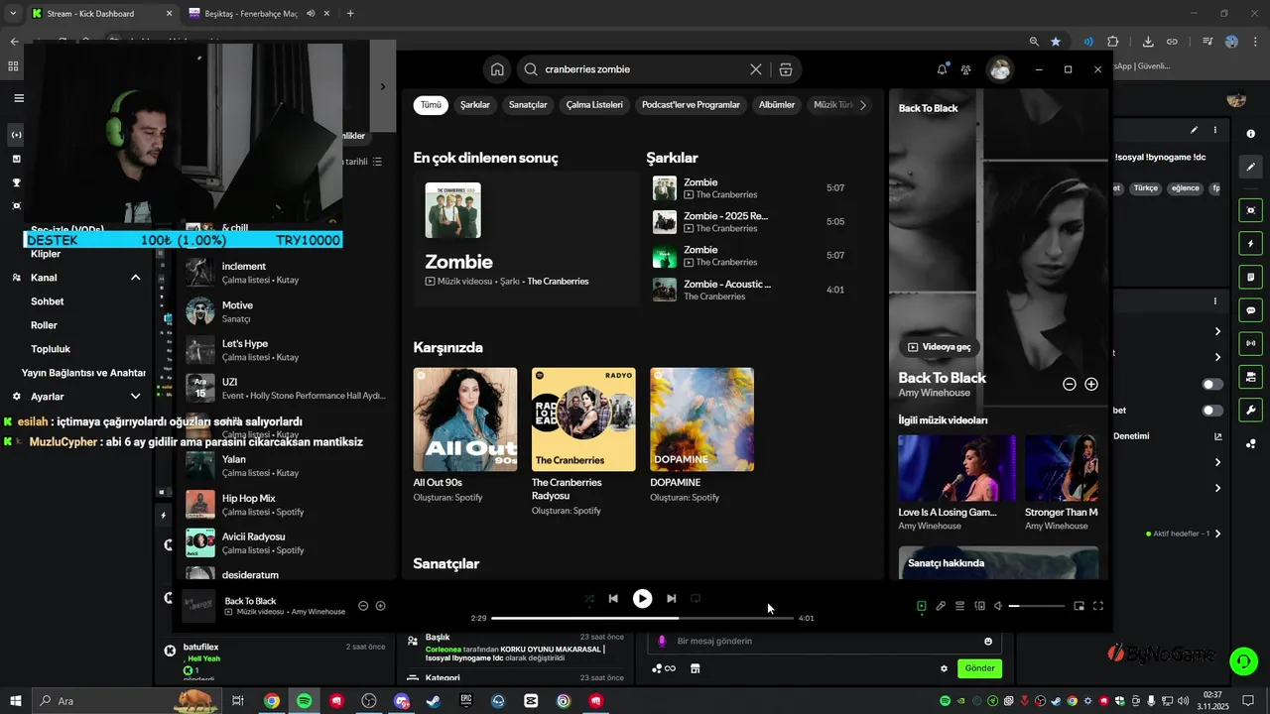The height and width of the screenshot is (714, 1270).
Task: Play the Zombie - 2025 Re... song row
Action: coord(749,222)
